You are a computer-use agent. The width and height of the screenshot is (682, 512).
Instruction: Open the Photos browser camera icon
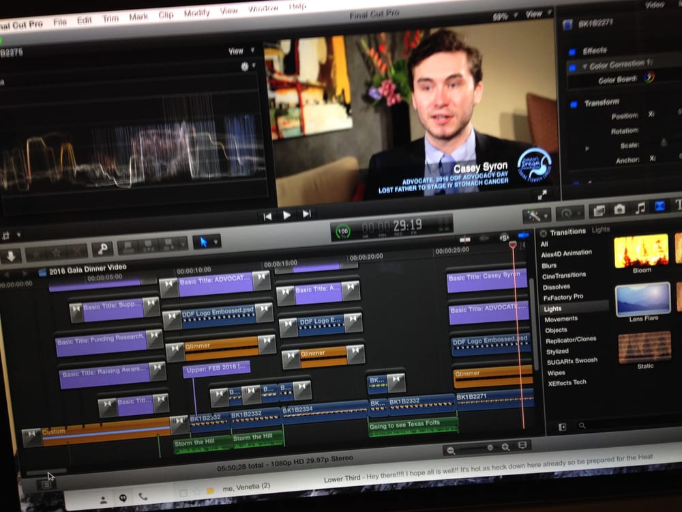point(619,210)
